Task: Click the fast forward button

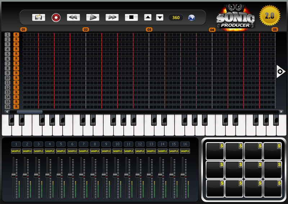Action: [x=112, y=17]
